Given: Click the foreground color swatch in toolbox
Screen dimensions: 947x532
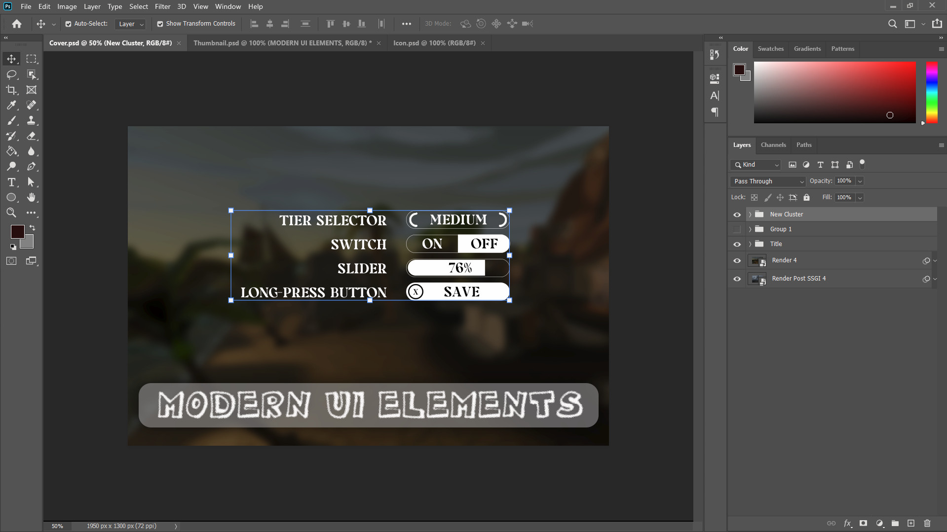Looking at the screenshot, I should (18, 232).
